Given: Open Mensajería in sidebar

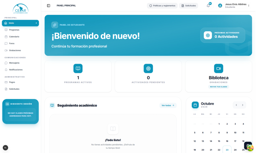Looking at the screenshot, I should [21, 63].
